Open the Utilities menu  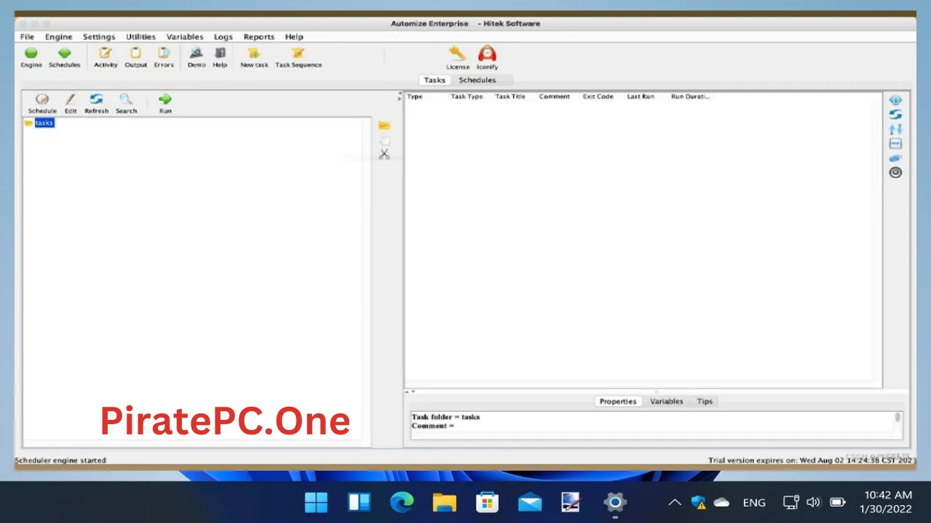(140, 36)
